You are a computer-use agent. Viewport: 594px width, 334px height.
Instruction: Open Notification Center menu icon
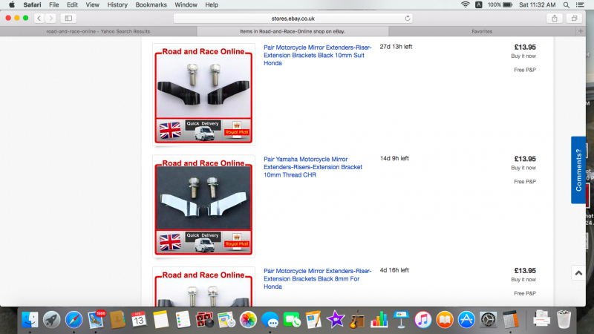pos(580,5)
